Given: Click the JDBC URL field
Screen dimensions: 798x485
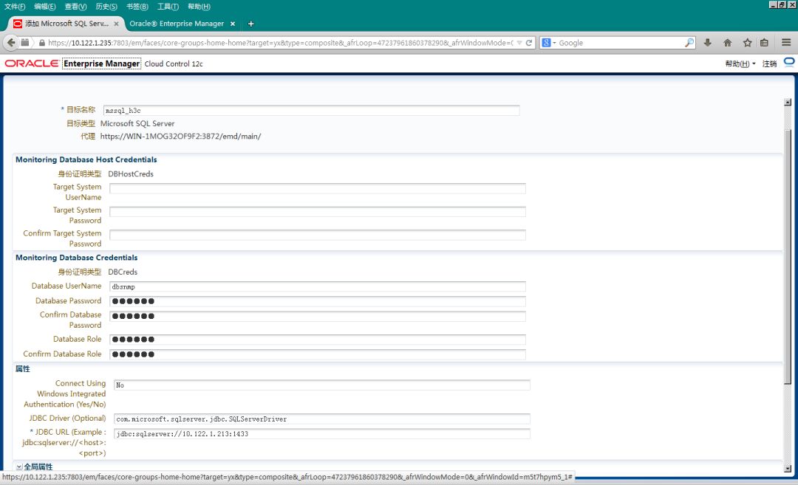Looking at the screenshot, I should tap(321, 433).
